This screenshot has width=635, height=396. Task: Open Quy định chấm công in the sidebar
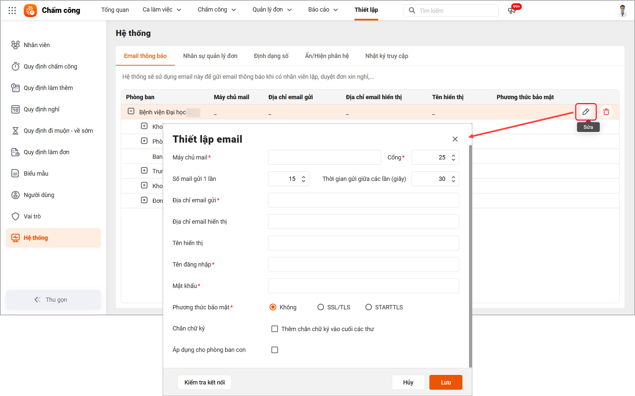click(x=50, y=67)
